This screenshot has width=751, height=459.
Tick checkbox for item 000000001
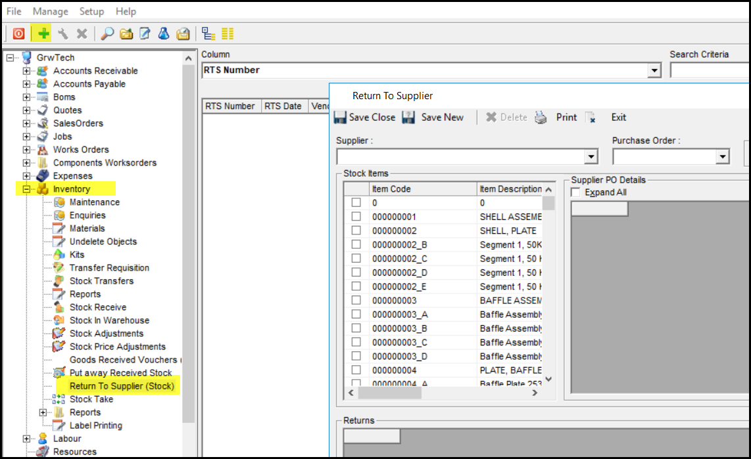tap(356, 217)
